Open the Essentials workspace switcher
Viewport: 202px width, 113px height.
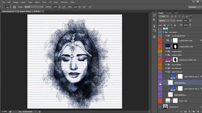click(x=195, y=7)
